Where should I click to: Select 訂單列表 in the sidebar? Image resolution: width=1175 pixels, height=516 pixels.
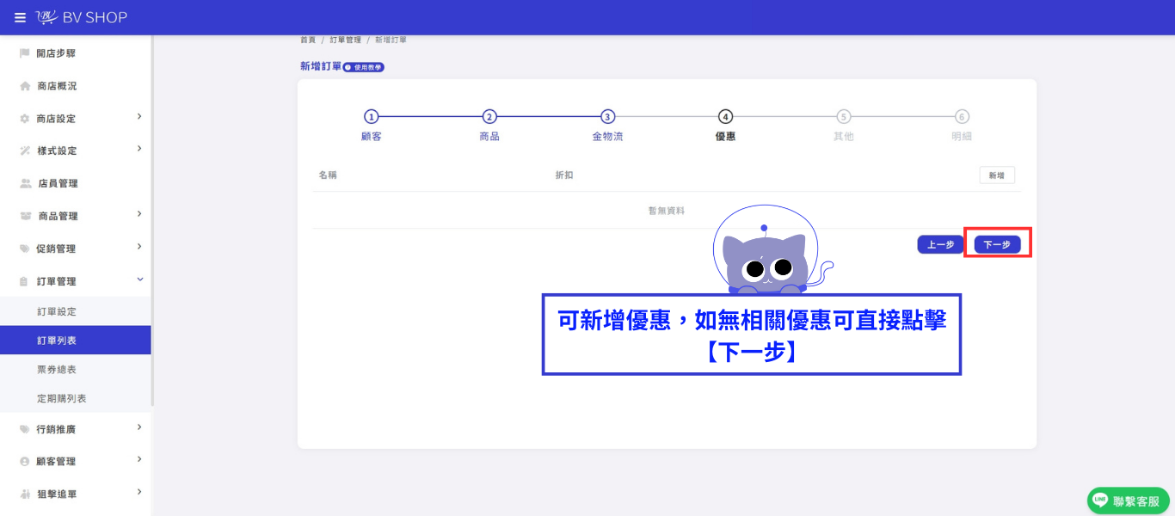point(76,341)
